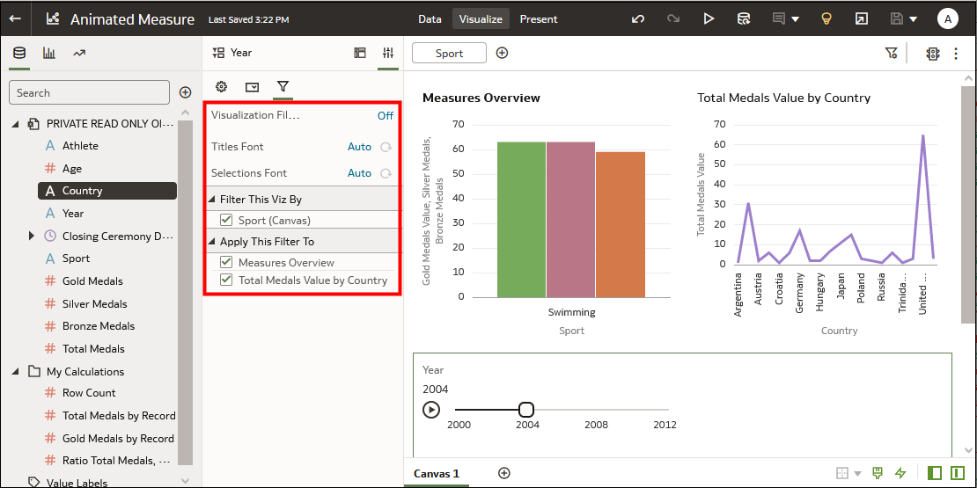Screen dimensions: 977x488
Task: Click the user avatar A
Action: [x=948, y=18]
